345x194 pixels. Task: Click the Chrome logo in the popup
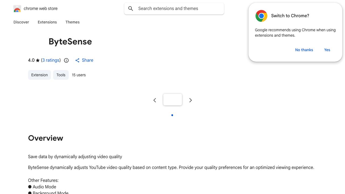[261, 16]
